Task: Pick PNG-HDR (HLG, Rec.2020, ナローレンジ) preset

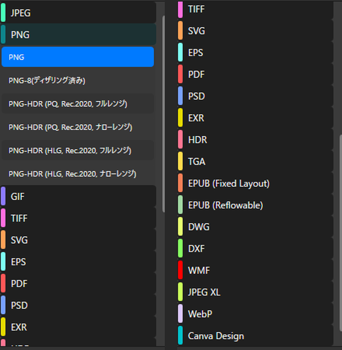Action: (x=78, y=174)
